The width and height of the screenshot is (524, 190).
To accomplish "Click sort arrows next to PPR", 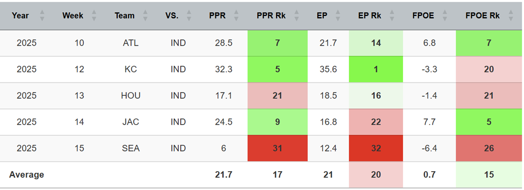I will coord(236,16).
